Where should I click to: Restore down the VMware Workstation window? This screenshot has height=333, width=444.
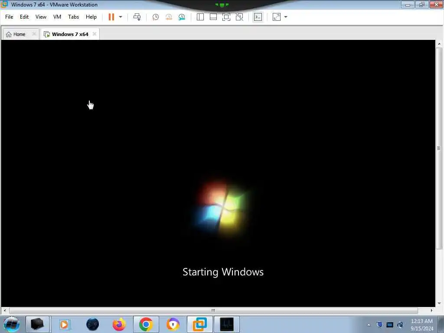tap(422, 4)
